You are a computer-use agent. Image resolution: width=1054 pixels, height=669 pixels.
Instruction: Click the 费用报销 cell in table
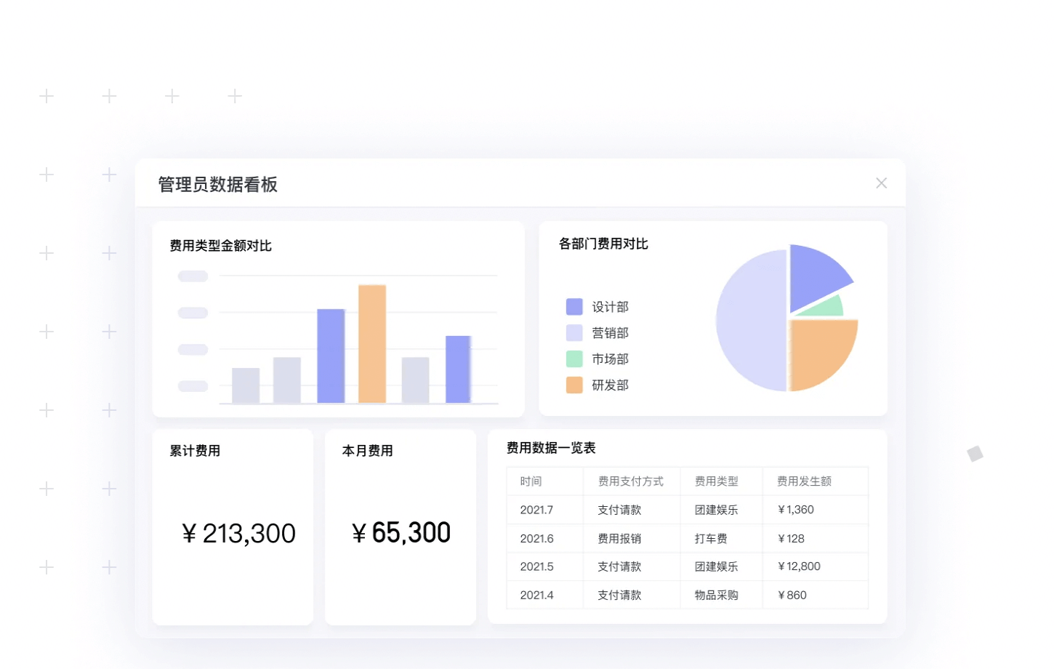tap(619, 539)
